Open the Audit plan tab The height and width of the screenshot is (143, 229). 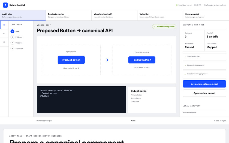tap(23, 15)
